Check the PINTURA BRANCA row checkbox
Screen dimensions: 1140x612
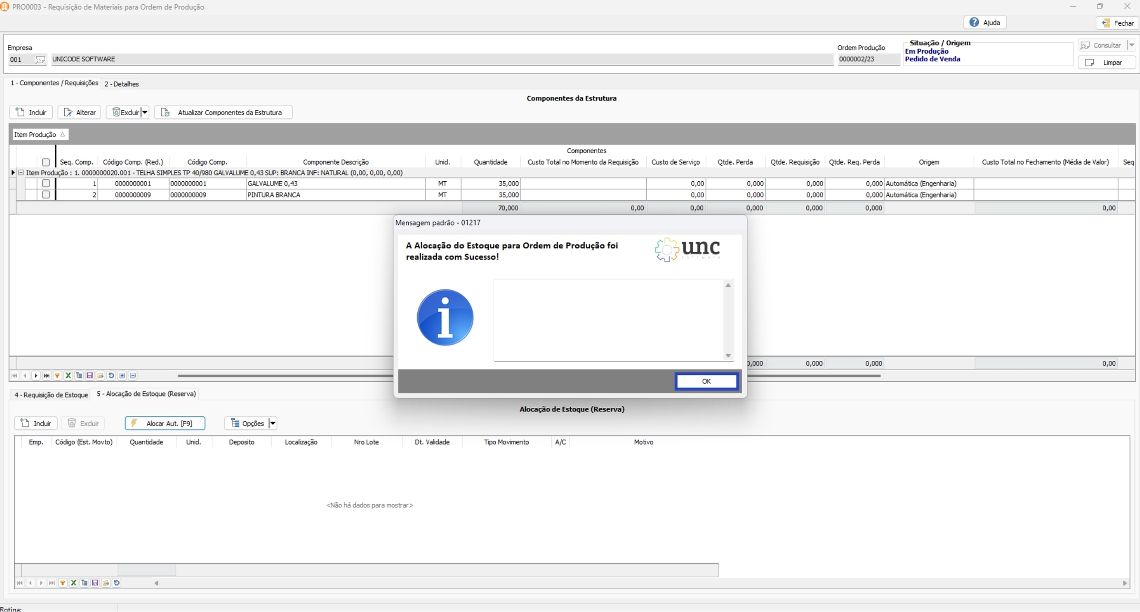[x=46, y=195]
